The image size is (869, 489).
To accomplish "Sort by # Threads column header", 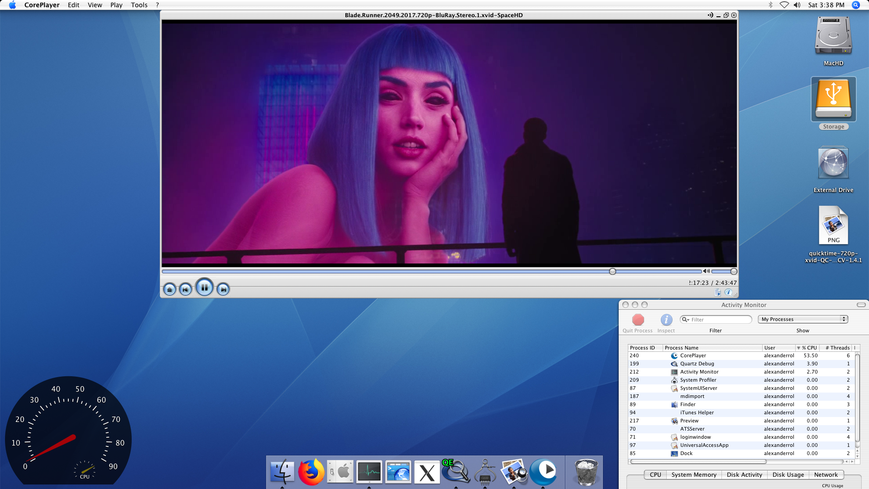I will (836, 348).
